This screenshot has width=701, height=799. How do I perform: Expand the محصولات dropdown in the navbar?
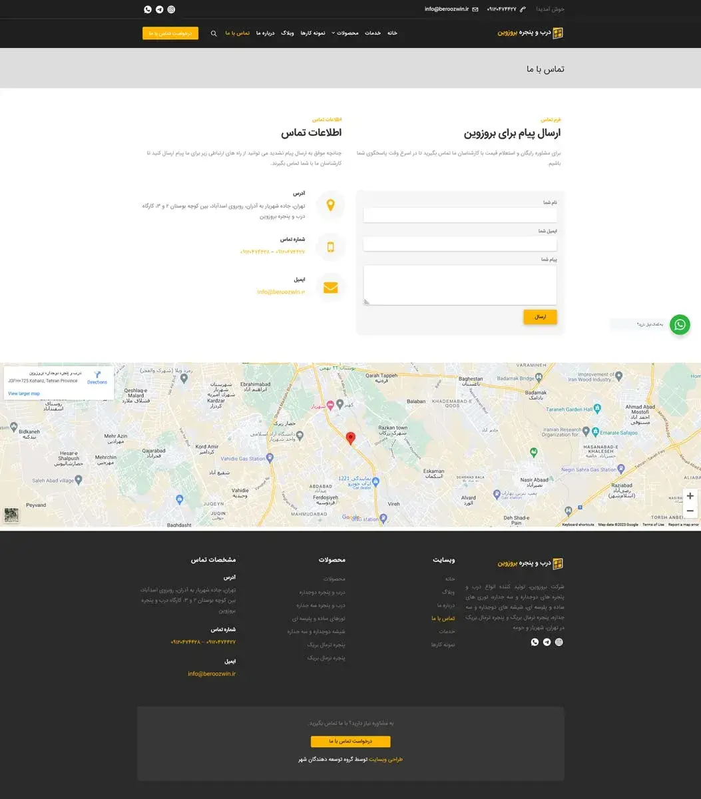coord(347,33)
